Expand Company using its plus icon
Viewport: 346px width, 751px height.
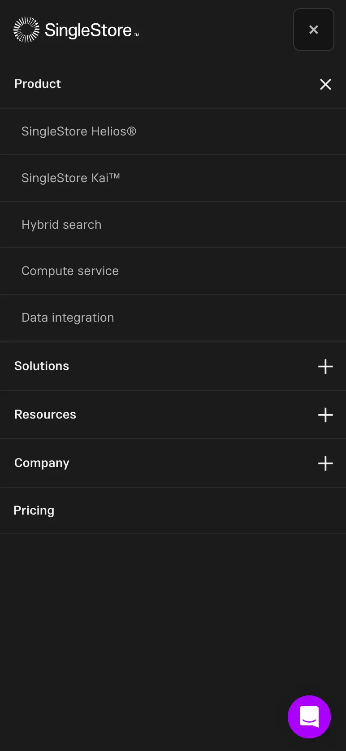tap(325, 463)
